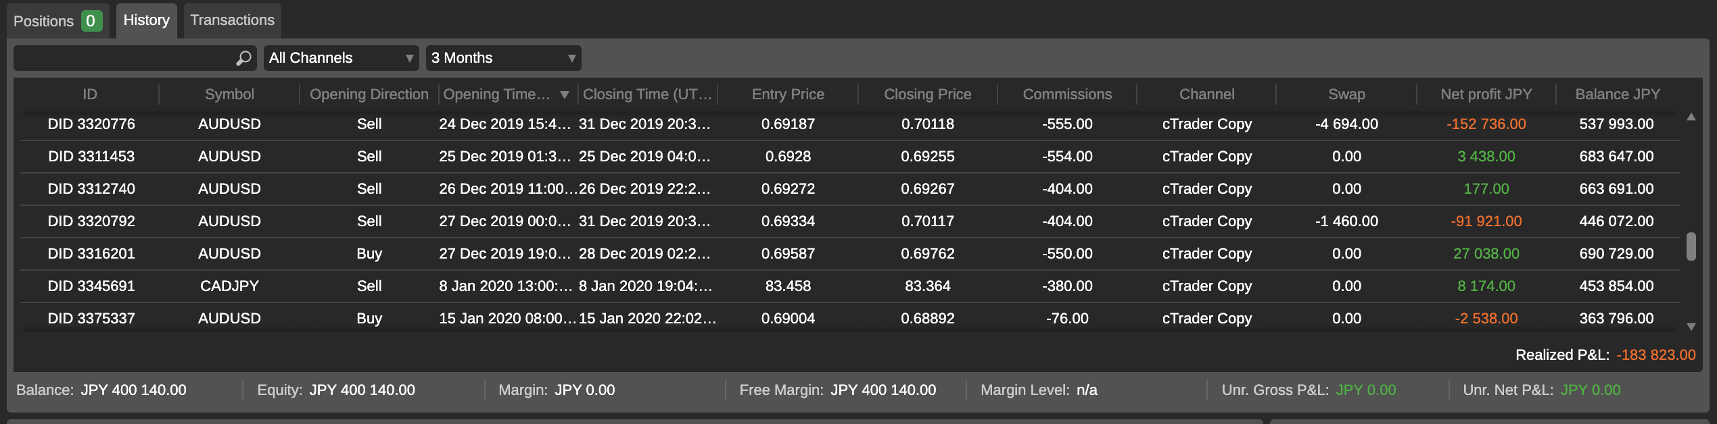1717x424 pixels.
Task: Click the scroll down arrow
Action: tap(1691, 327)
